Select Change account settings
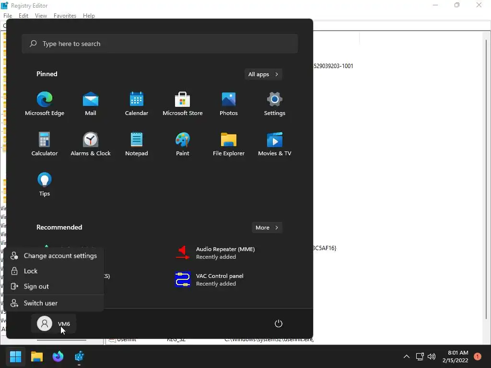The height and width of the screenshot is (368, 491). tap(54, 256)
